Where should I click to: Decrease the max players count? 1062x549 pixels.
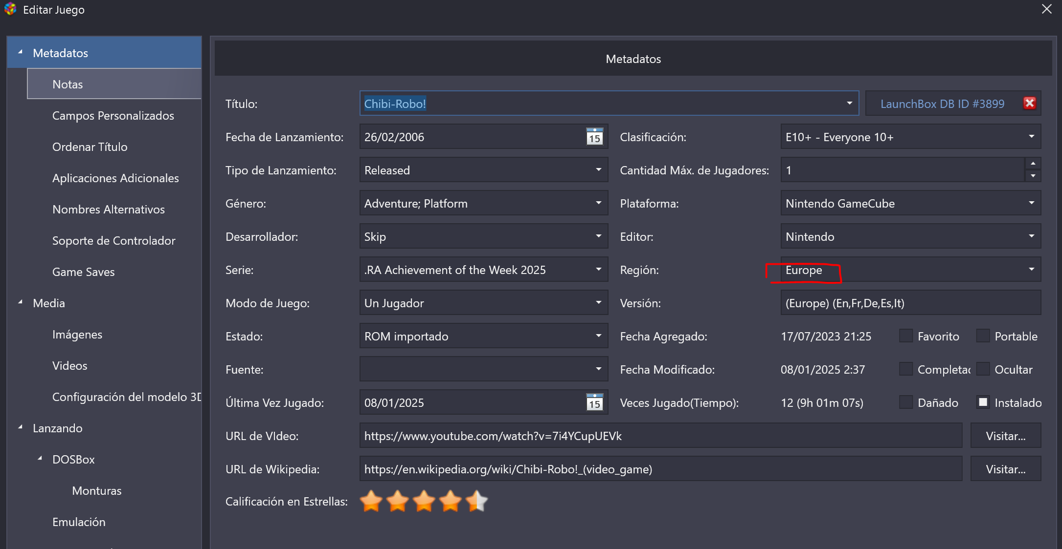coord(1033,176)
